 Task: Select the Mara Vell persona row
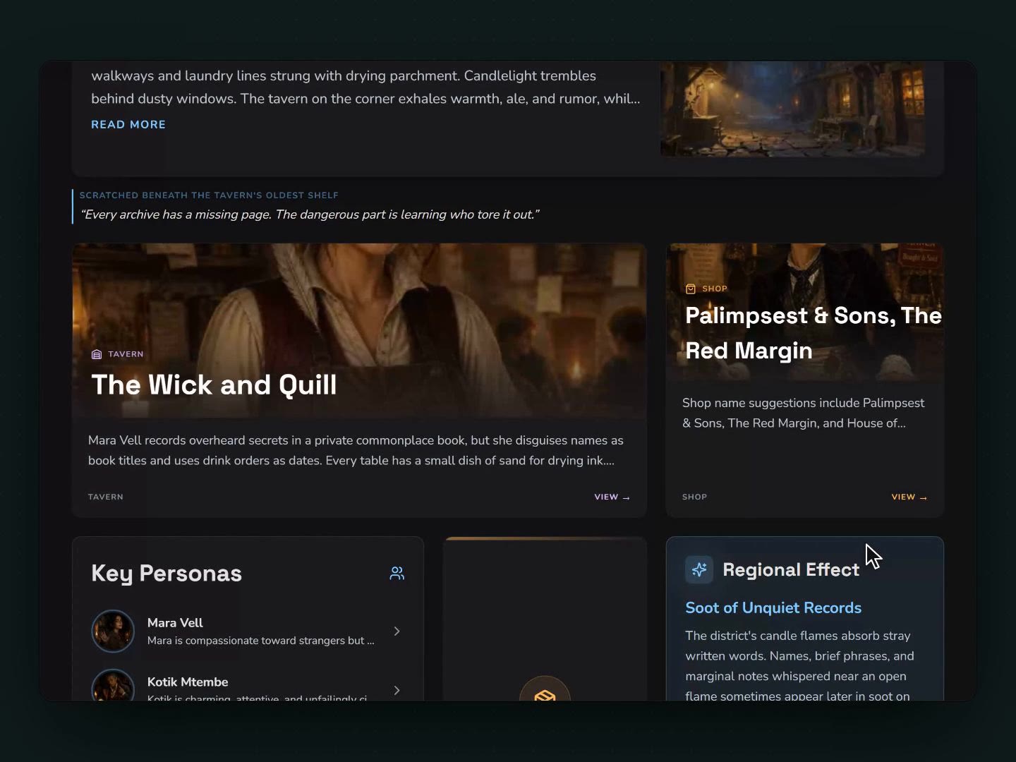248,631
